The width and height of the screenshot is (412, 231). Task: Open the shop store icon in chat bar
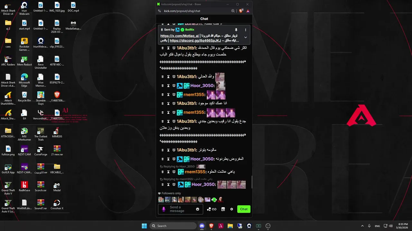pyautogui.click(x=223, y=209)
